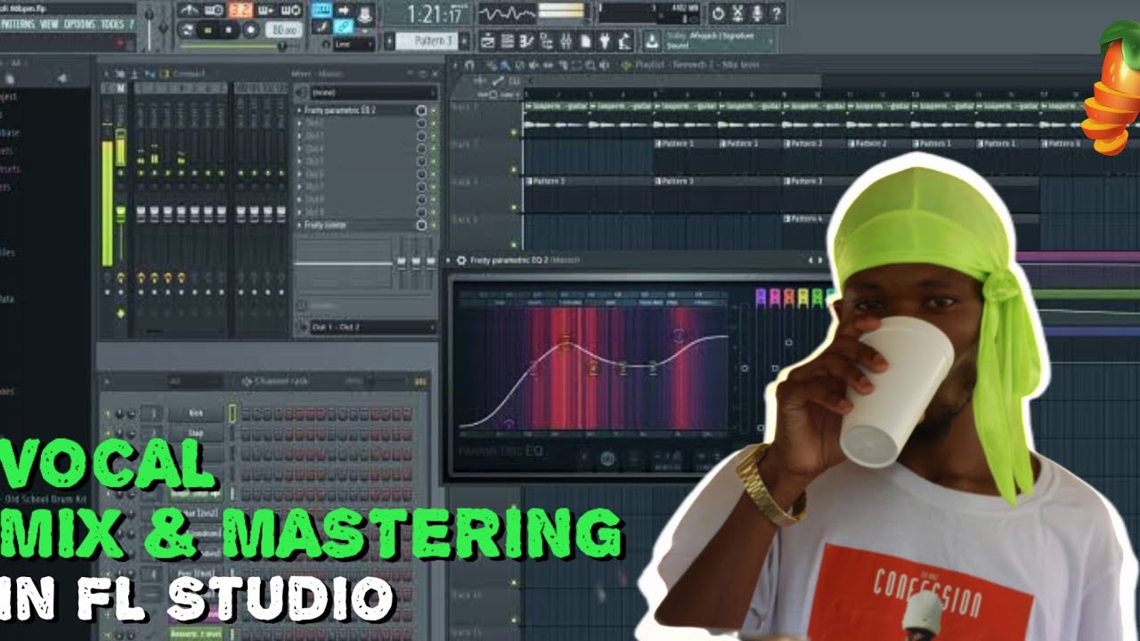Click the transport Stop button
1140x641 pixels.
(x=229, y=29)
